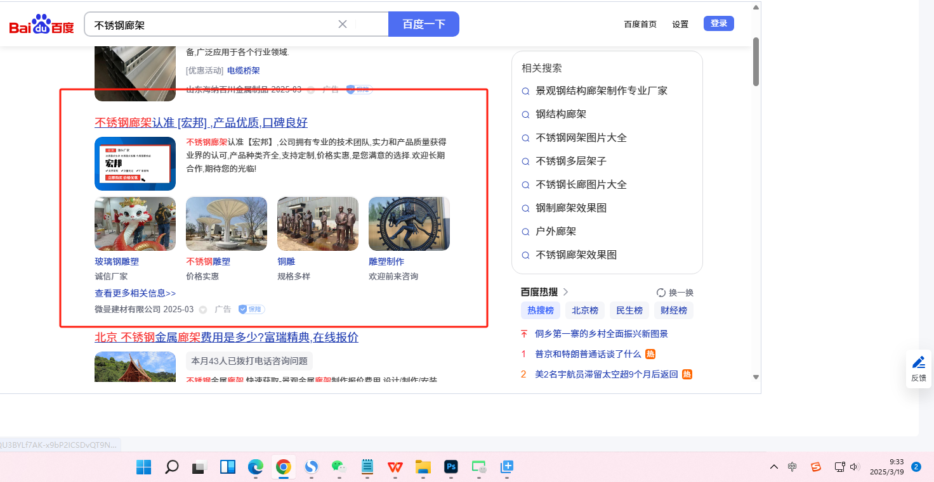Click the 不锈钢雕塑 mushroom pavilion thumbnail
Screen dimensions: 934x482
point(227,224)
